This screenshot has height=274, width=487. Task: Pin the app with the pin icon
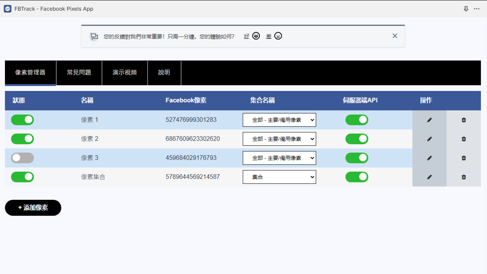point(466,9)
